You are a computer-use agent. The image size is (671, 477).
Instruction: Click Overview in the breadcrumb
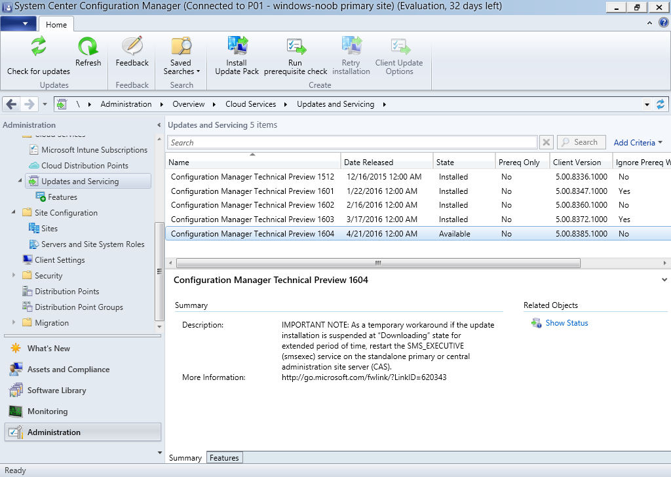189,104
